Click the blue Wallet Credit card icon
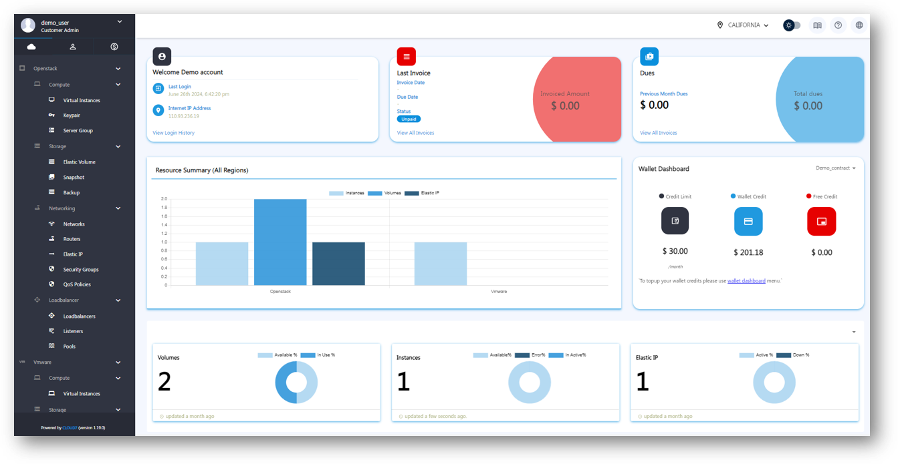The image size is (898, 464). (x=748, y=222)
